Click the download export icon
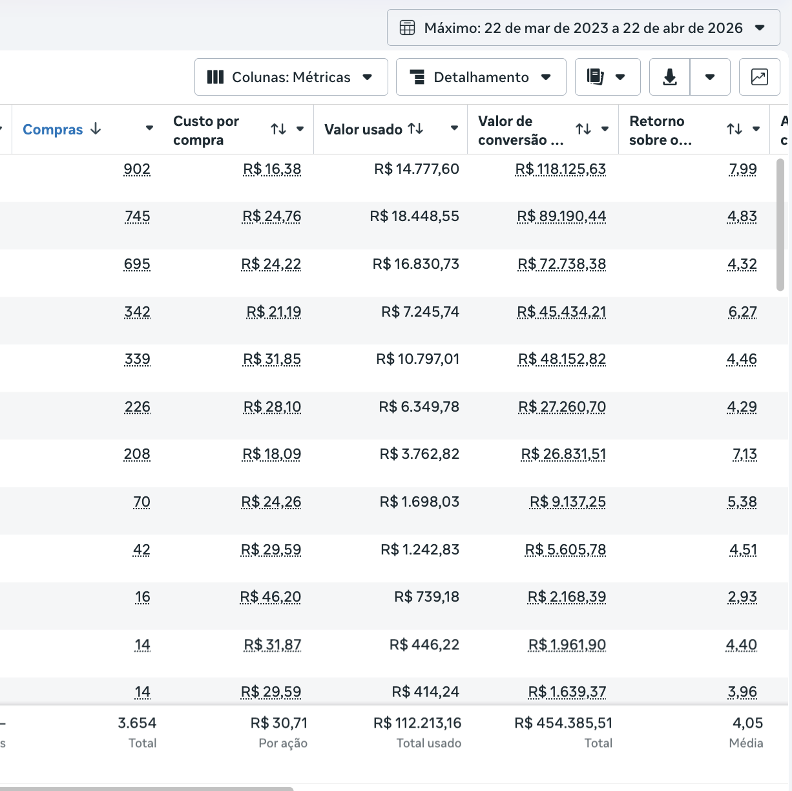Image resolution: width=792 pixels, height=791 pixels. click(670, 77)
